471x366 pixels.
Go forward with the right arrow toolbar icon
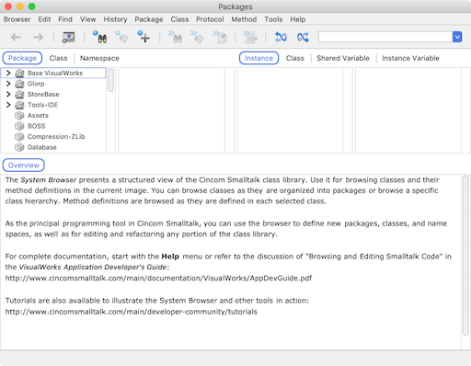[x=39, y=38]
